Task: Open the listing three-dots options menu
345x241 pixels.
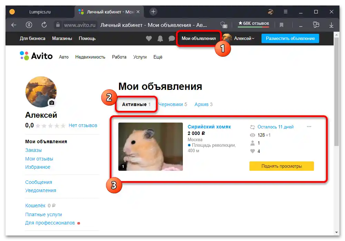Action: (309, 126)
